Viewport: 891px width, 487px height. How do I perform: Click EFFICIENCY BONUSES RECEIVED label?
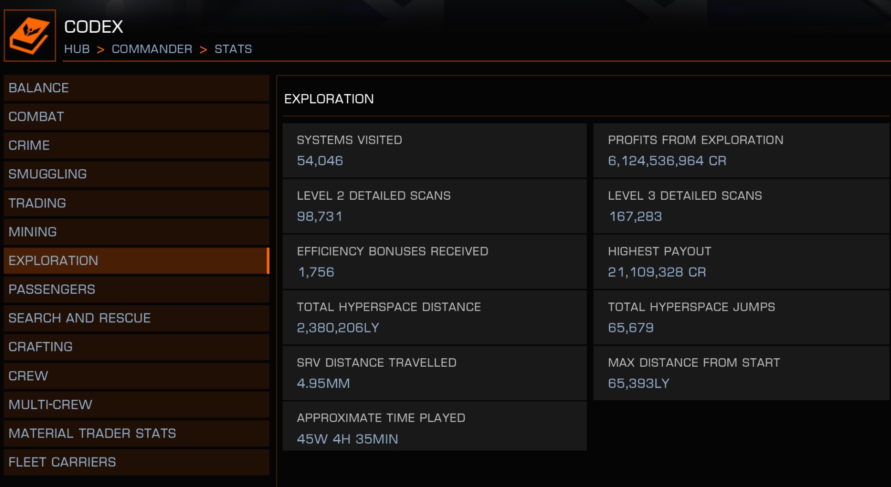coord(392,251)
